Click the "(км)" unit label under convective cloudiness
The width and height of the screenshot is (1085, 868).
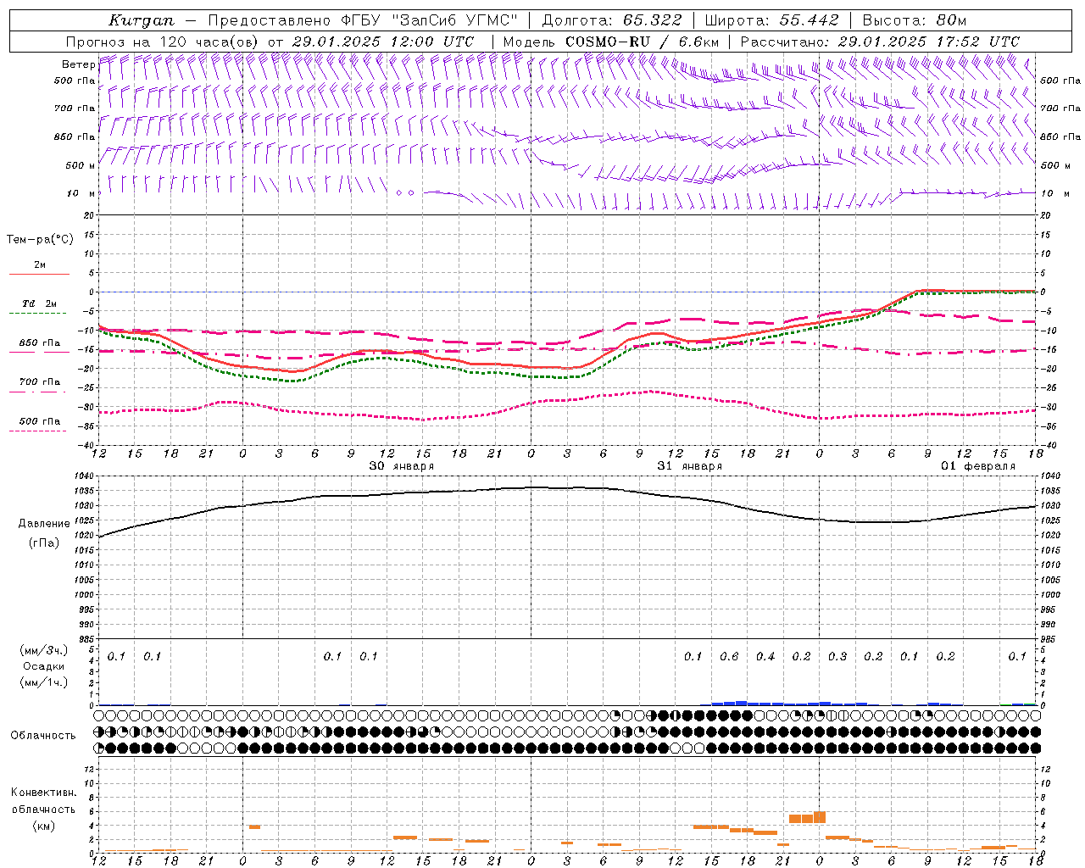click(x=43, y=826)
